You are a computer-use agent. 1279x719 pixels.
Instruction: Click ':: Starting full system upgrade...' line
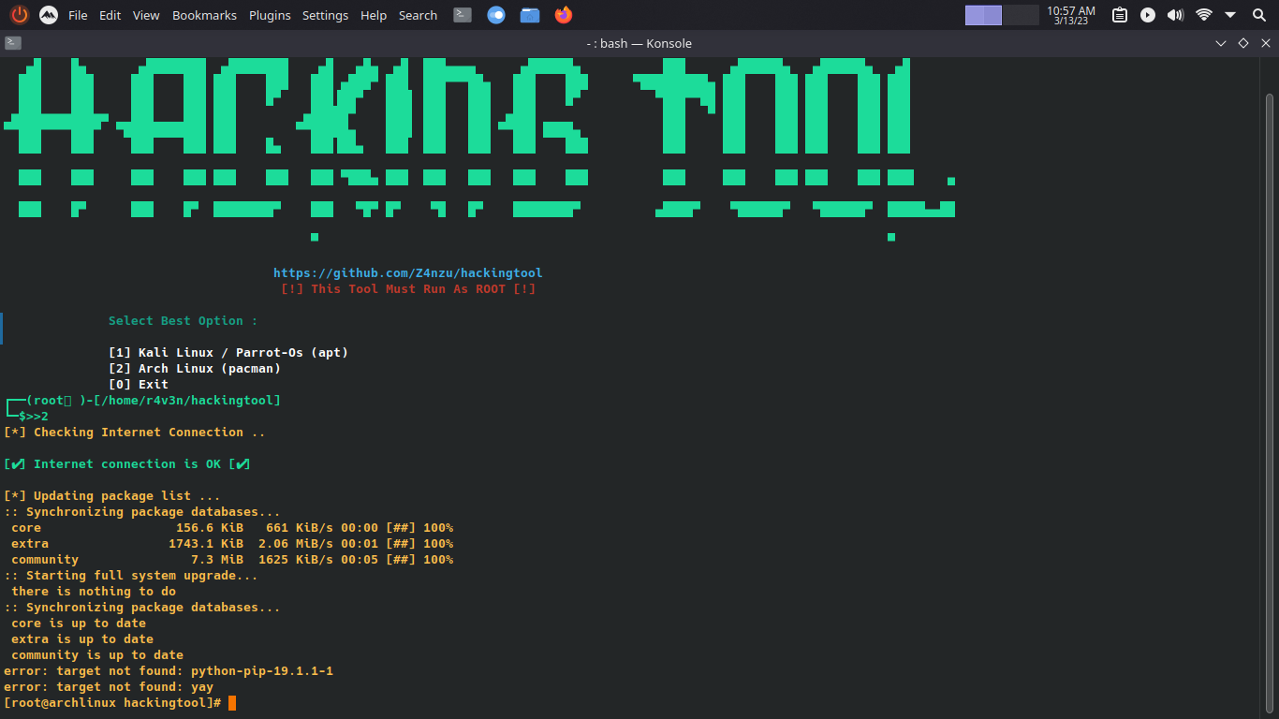[x=131, y=576]
